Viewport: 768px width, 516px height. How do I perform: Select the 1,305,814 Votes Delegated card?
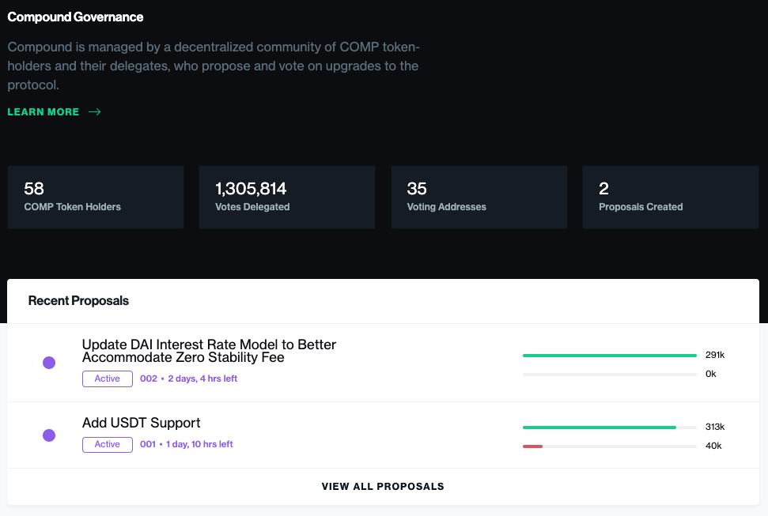pyautogui.click(x=287, y=198)
